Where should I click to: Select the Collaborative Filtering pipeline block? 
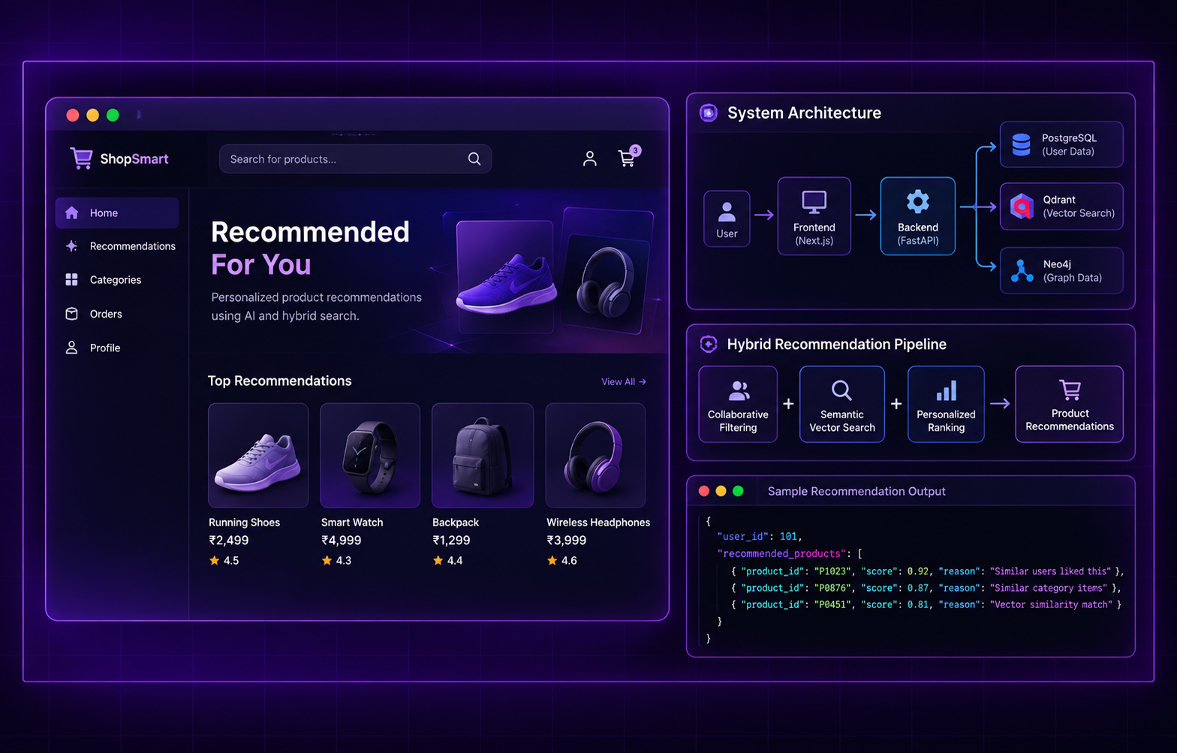(x=738, y=404)
